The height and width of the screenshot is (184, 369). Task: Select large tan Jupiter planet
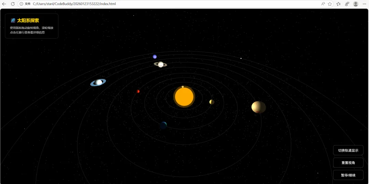[x=259, y=107]
